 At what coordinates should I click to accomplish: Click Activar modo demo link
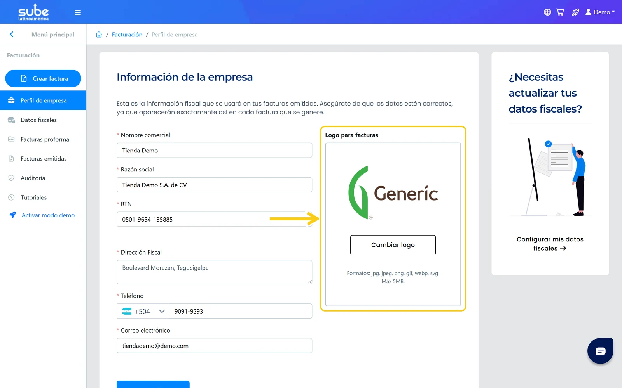pyautogui.click(x=48, y=215)
